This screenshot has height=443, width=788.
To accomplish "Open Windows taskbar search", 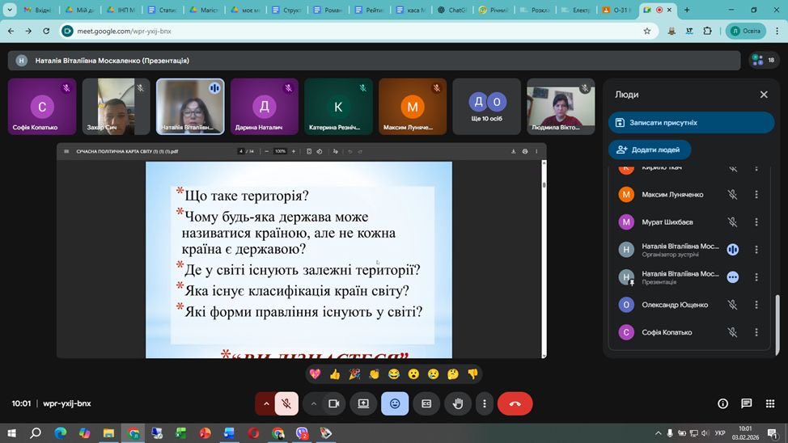I will coord(35,433).
